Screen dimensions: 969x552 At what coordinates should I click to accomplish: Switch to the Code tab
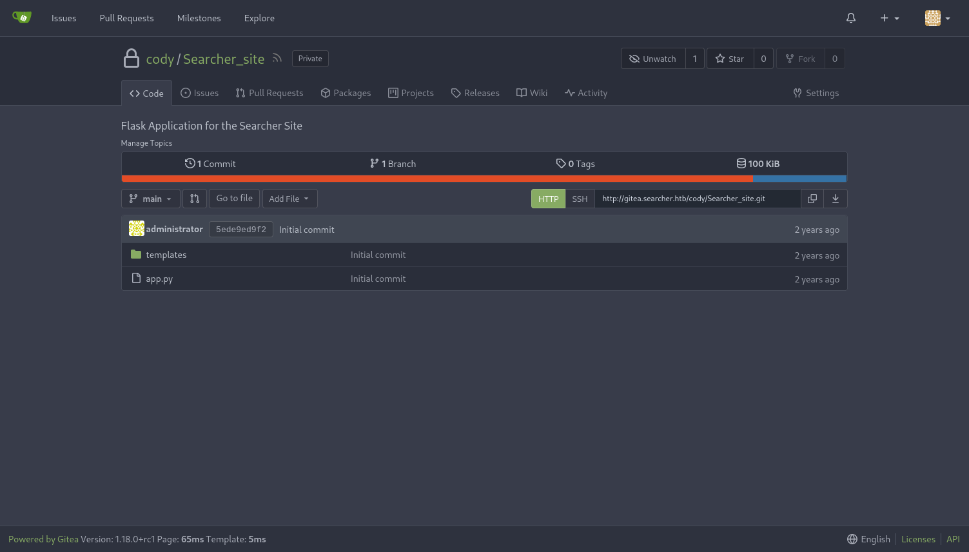click(146, 93)
